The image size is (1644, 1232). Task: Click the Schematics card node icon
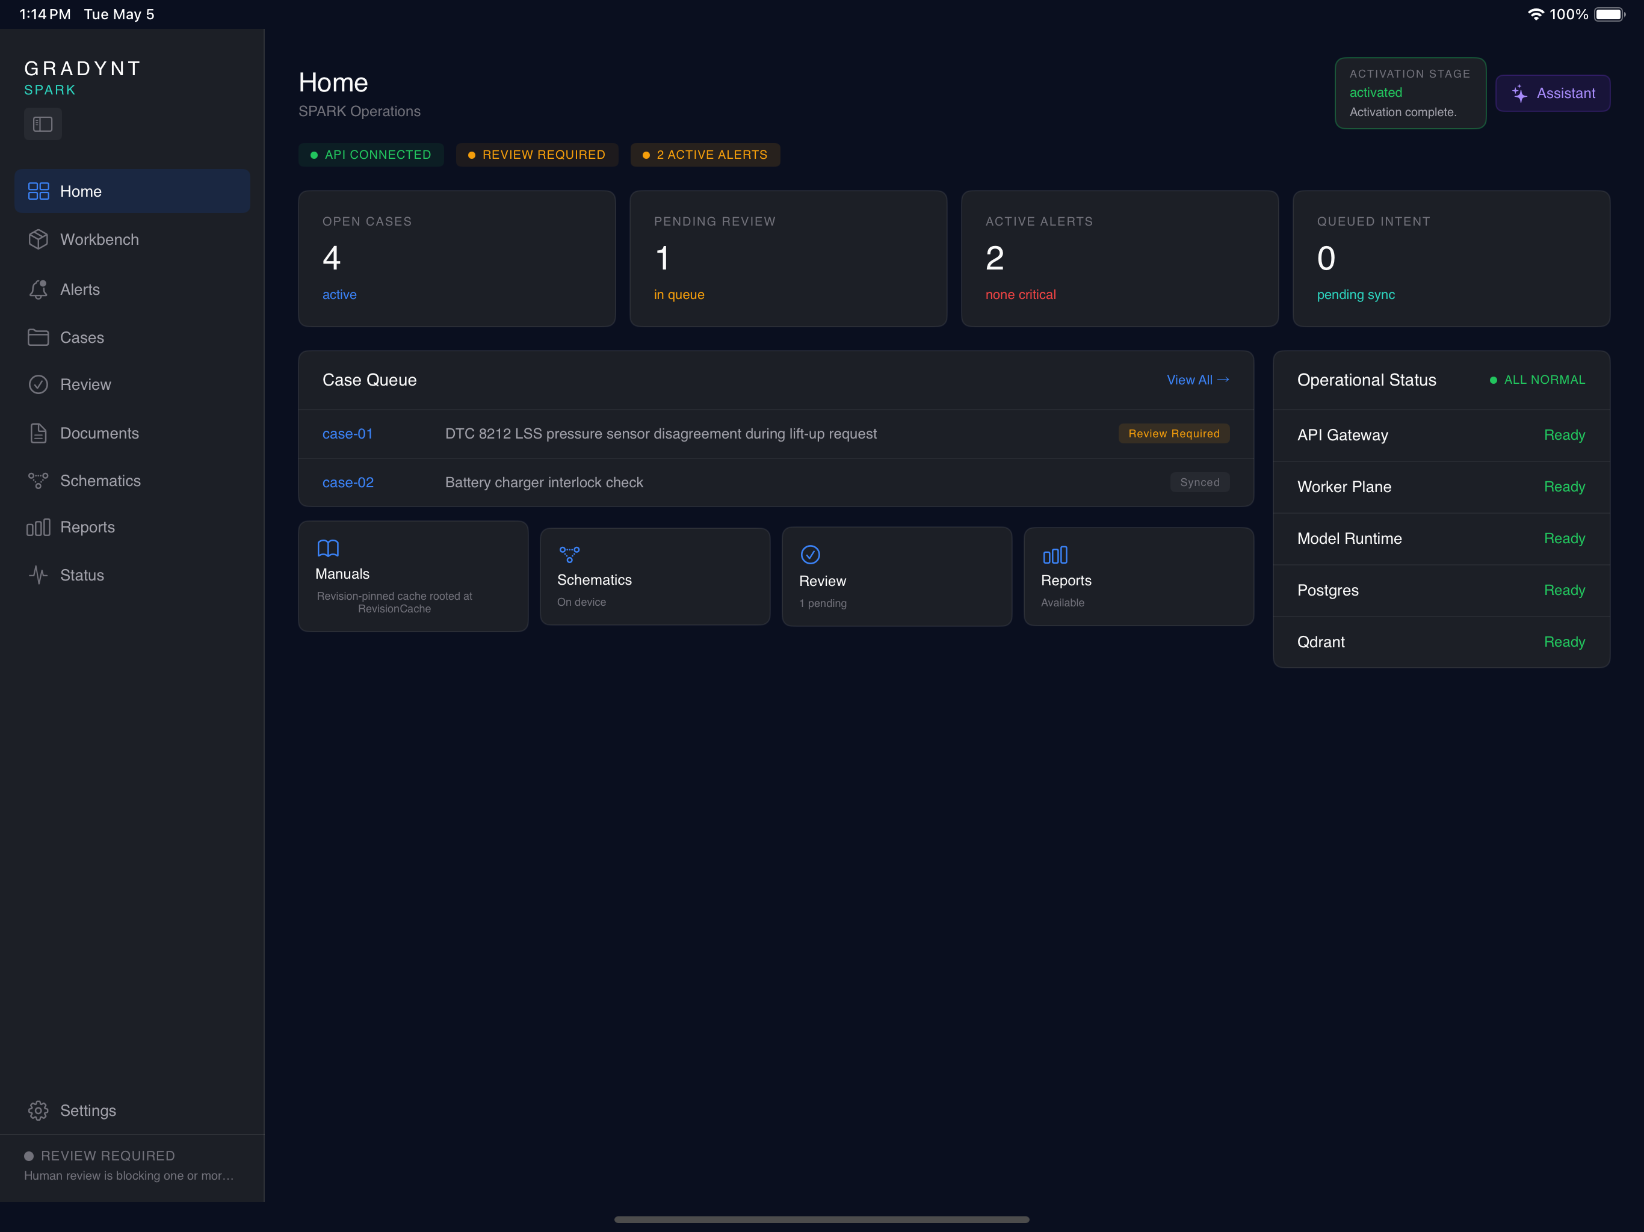point(569,554)
